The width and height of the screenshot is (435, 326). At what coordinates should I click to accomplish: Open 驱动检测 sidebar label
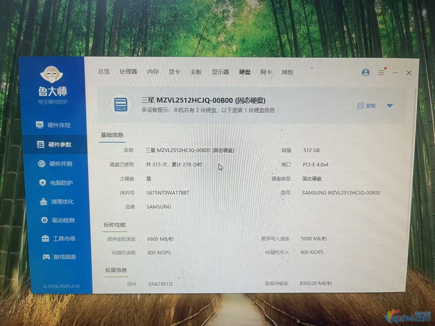click(x=63, y=220)
